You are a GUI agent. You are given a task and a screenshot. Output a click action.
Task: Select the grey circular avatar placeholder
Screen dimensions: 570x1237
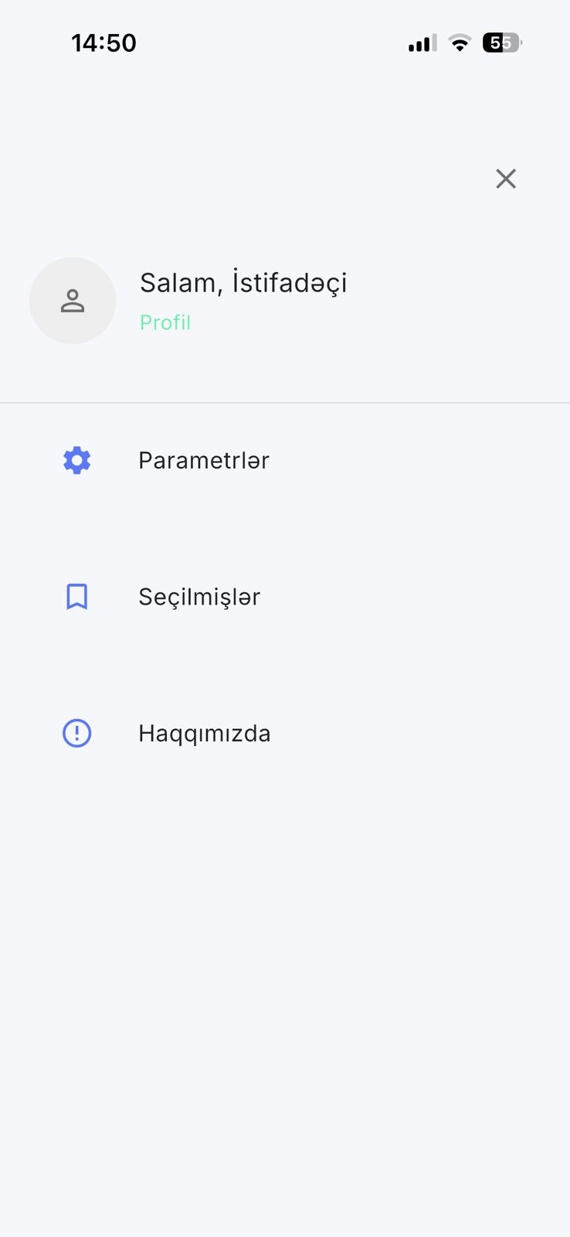(73, 301)
